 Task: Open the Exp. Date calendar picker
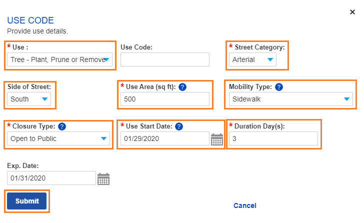tap(103, 178)
